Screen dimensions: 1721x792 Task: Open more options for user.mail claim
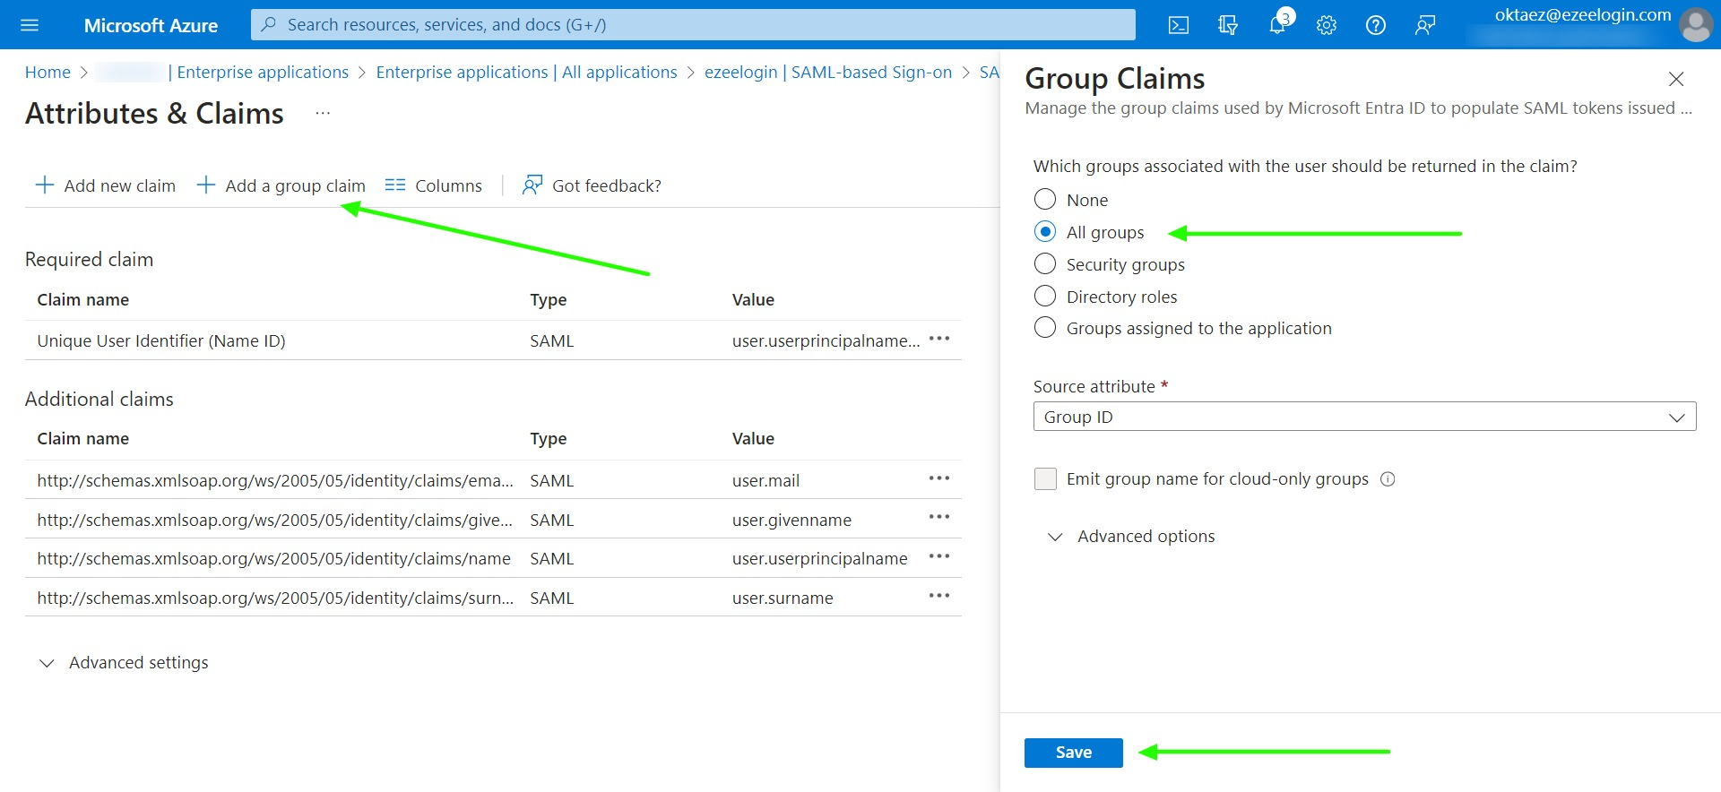[x=939, y=478]
